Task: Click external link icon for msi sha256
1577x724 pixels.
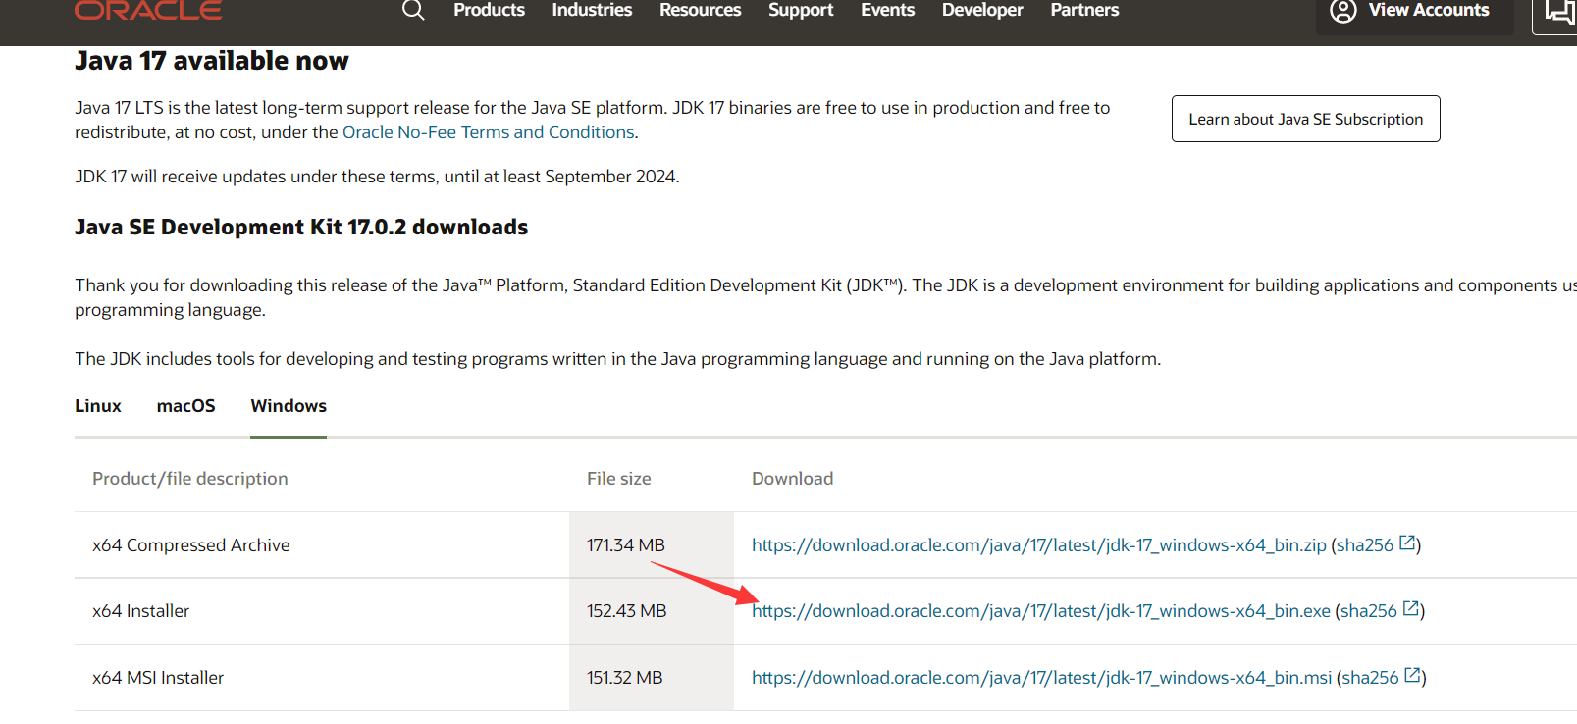Action: (x=1413, y=676)
